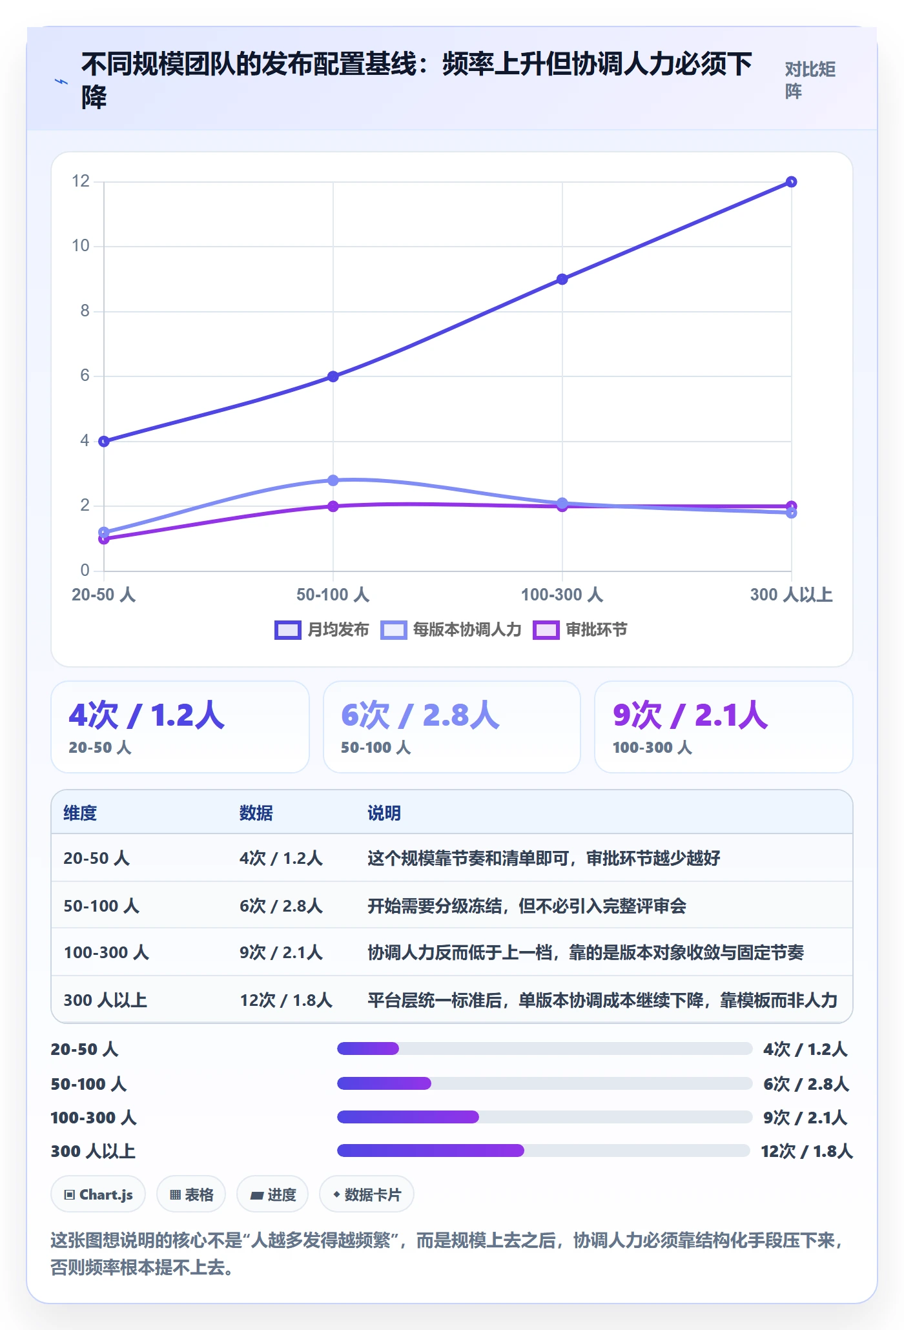Select the table cell 12次 / 1.8人
This screenshot has width=904, height=1330.
pyautogui.click(x=286, y=1000)
